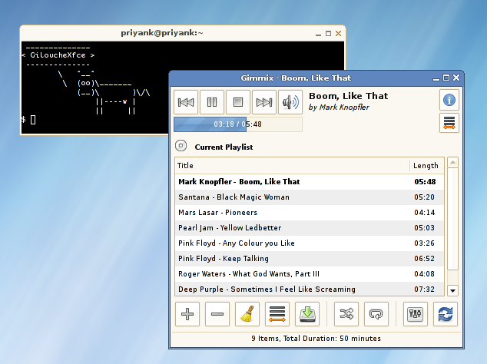Open the volume speaker control
The image size is (487, 364).
290,102
